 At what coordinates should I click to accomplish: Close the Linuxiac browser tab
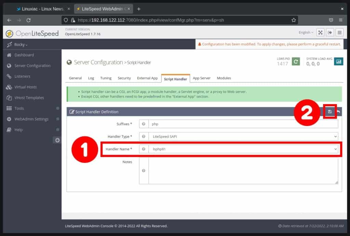(x=69, y=9)
